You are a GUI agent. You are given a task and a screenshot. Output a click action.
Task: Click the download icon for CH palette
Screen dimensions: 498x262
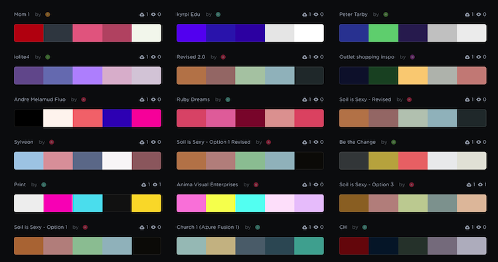pos(467,227)
